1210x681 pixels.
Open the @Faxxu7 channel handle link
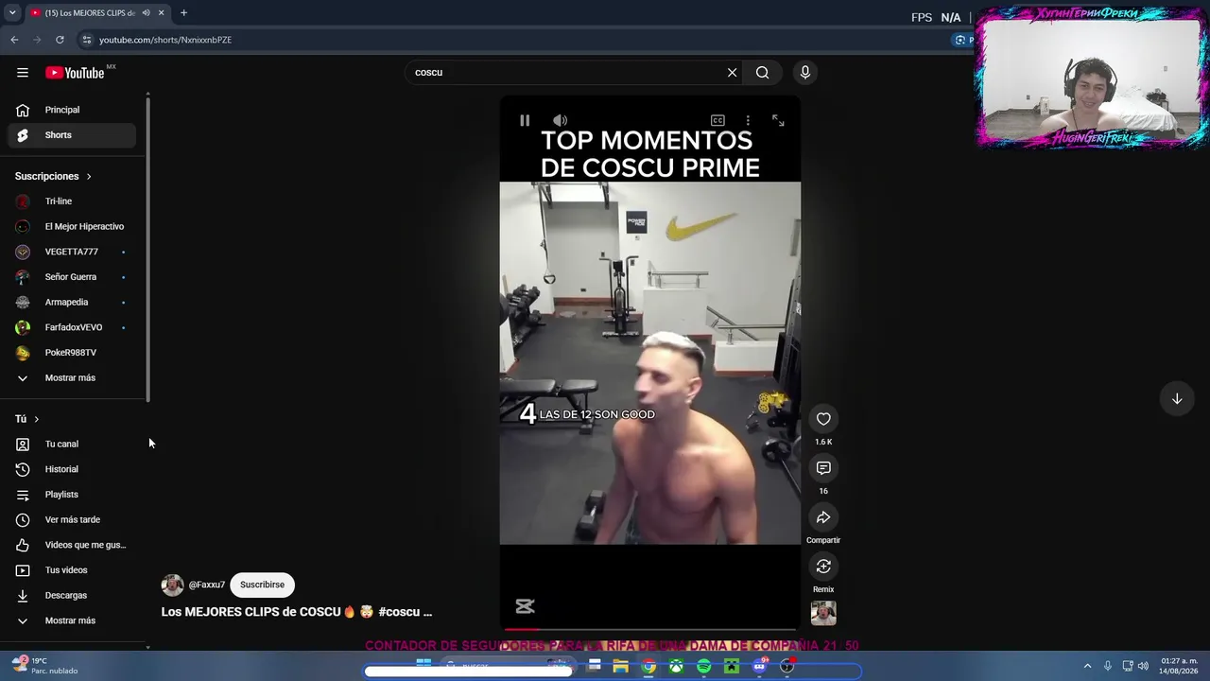coord(206,585)
